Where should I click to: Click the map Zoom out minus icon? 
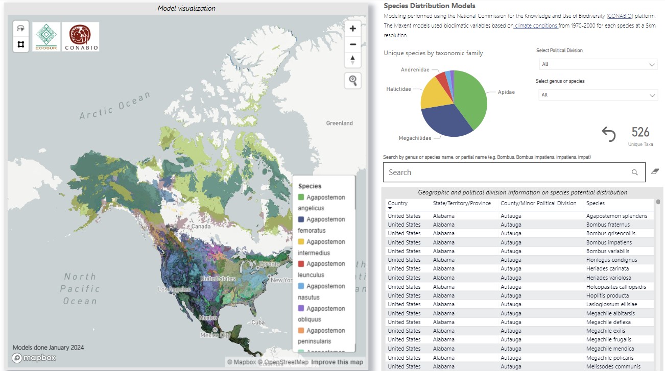click(352, 44)
